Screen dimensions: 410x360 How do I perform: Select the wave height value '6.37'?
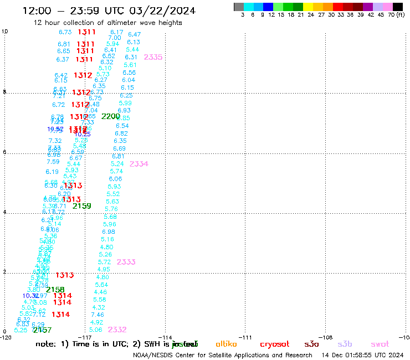coord(63,59)
